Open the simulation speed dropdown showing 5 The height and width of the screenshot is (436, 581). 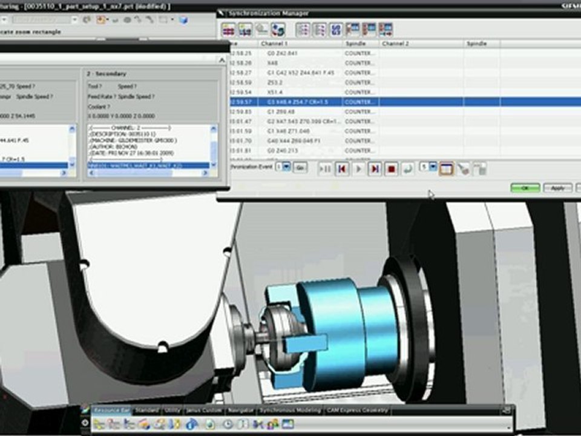pos(433,167)
